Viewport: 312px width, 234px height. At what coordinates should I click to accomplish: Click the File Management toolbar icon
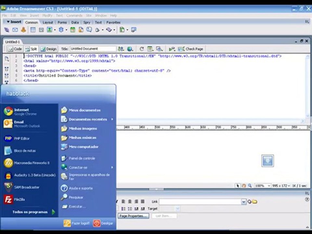point(121,49)
